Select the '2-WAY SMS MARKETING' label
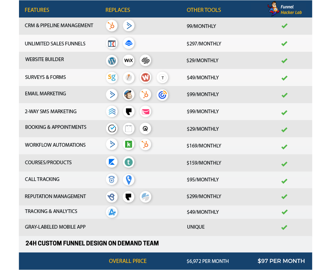 [x=51, y=111]
